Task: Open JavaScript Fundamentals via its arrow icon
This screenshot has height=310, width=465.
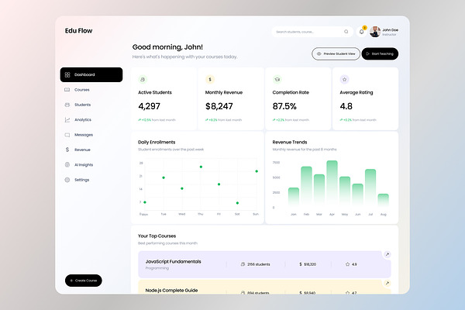Action: coord(387,254)
